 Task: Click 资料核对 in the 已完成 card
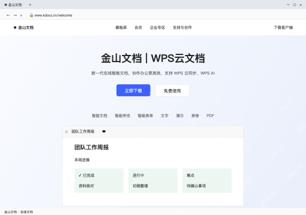click(86, 186)
